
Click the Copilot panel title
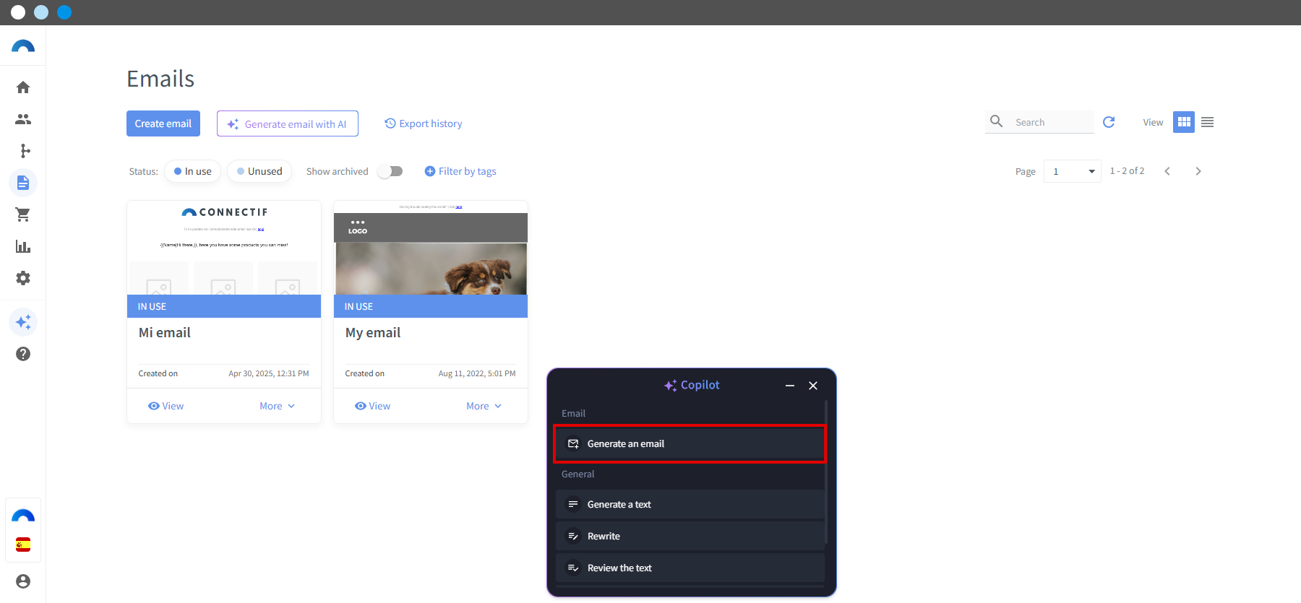click(x=692, y=385)
